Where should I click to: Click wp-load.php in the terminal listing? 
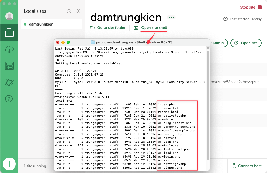pos(168,153)
